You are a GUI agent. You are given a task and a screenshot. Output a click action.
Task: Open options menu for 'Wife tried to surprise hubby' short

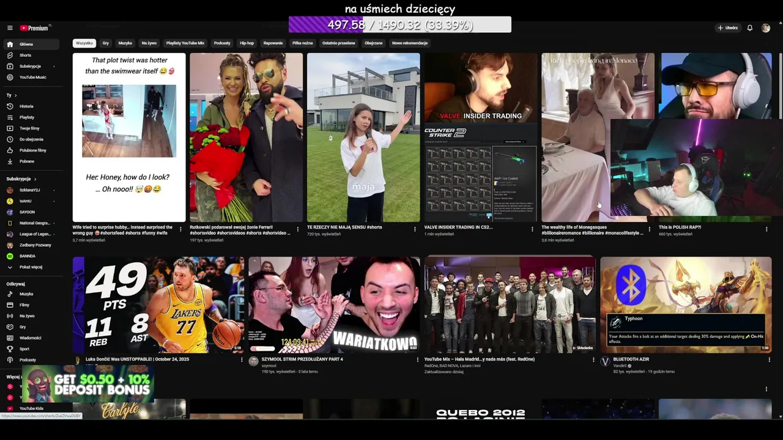(x=180, y=229)
